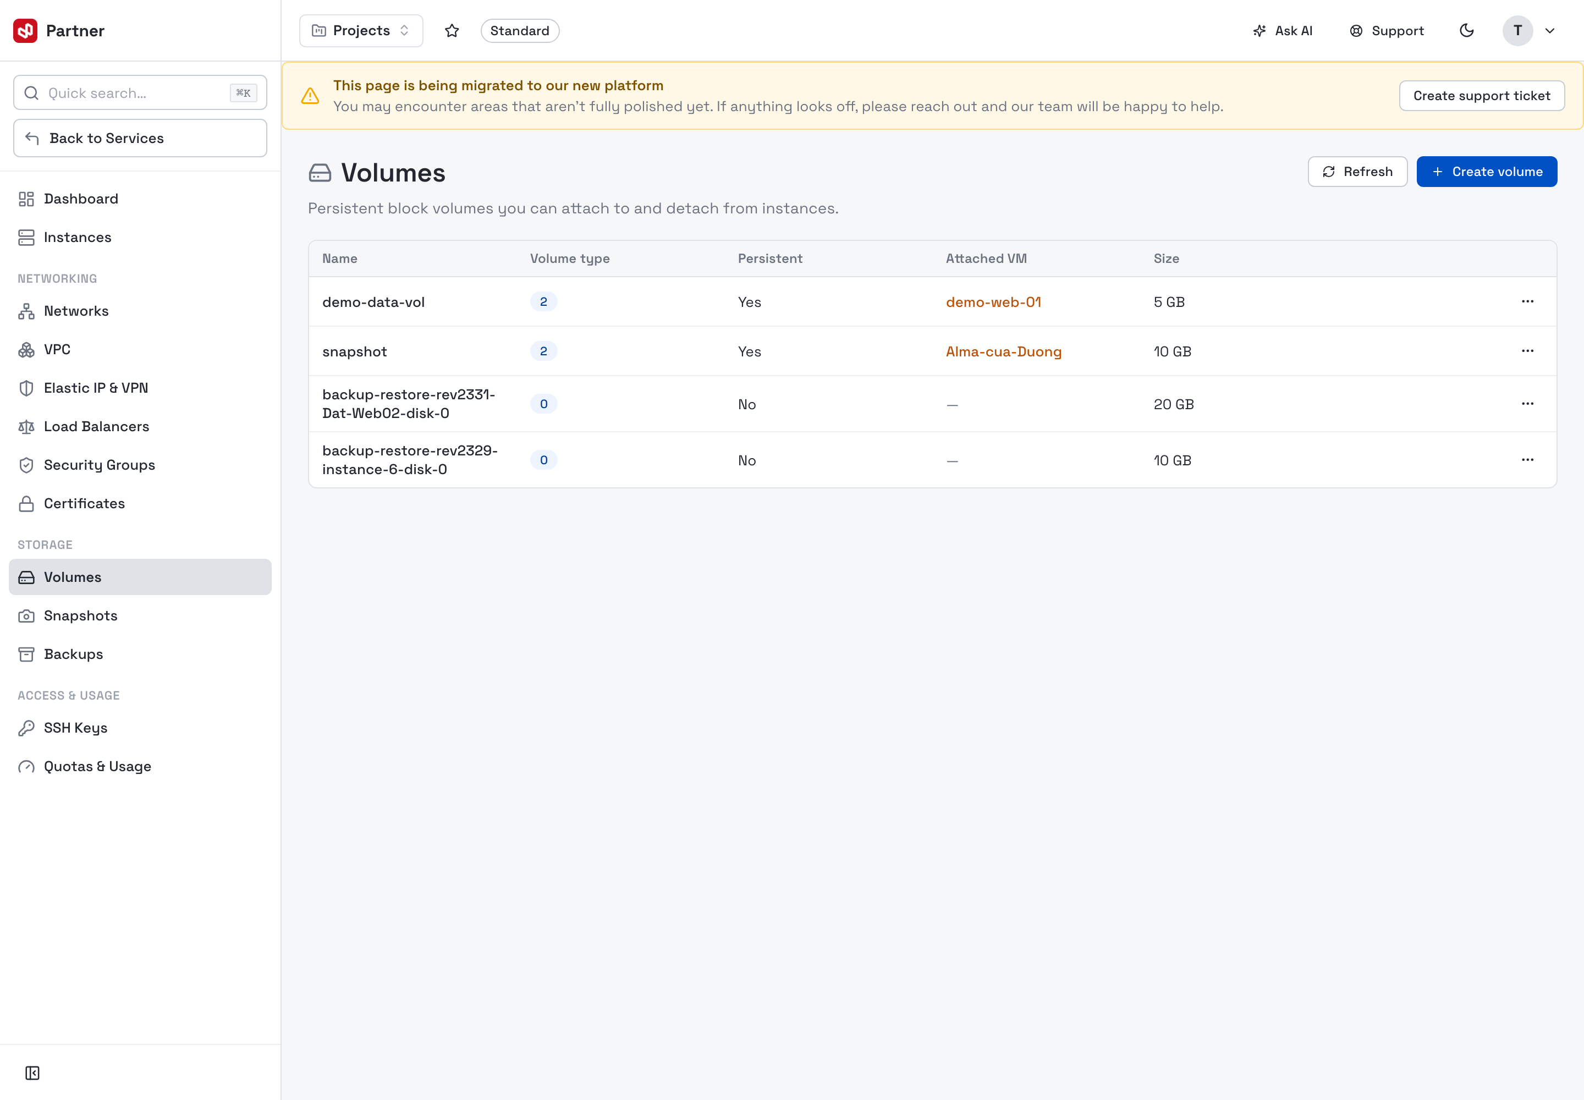Click volume type badge for demo-data-vol
Viewport: 1584px width, 1100px height.
click(543, 301)
